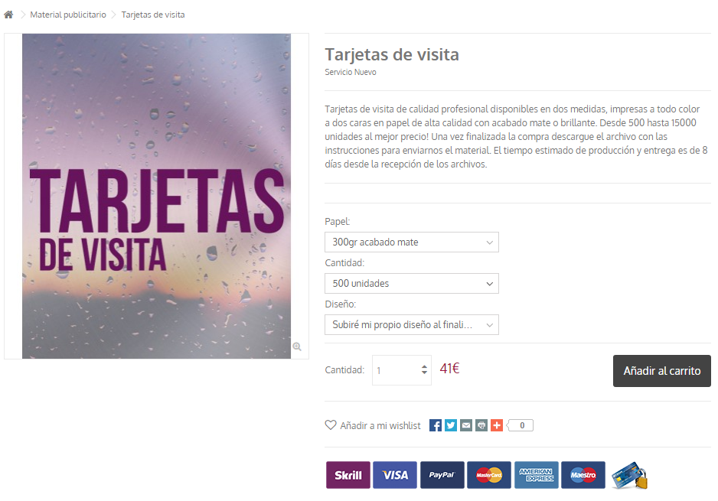The image size is (718, 501).
Task: Expand the 500 unidades quantity dropdown
Action: point(411,283)
